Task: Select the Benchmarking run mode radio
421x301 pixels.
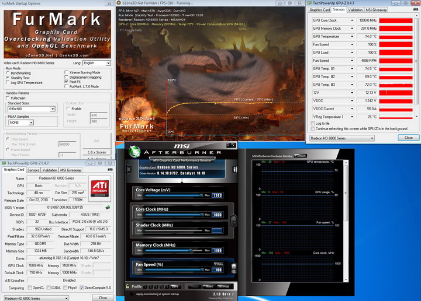Action: (x=8, y=73)
